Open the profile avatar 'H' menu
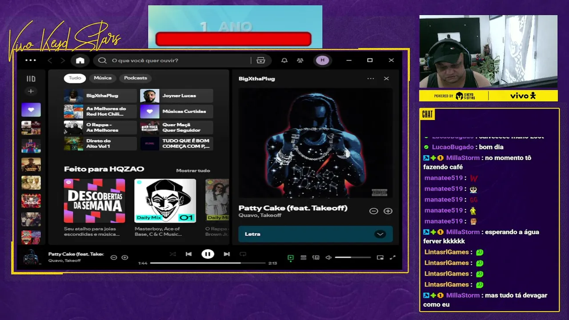Image resolution: width=569 pixels, height=320 pixels. pyautogui.click(x=322, y=60)
